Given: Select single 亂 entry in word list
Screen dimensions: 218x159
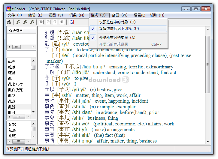Looking at the screenshot, I should (x=10, y=79).
